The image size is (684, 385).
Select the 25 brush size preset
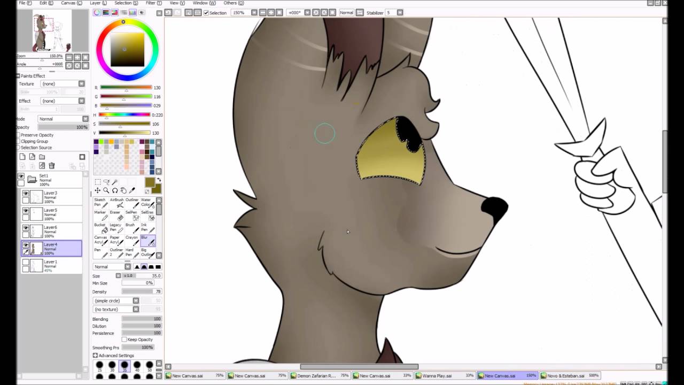tap(99, 366)
